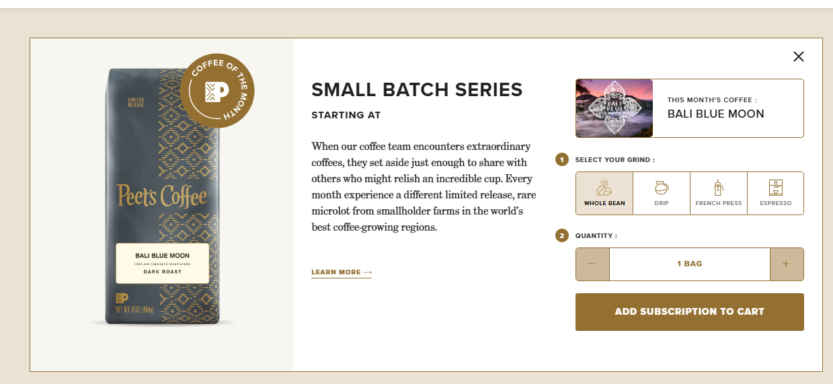Pick the French Press grind option
The width and height of the screenshot is (833, 384).
718,193
